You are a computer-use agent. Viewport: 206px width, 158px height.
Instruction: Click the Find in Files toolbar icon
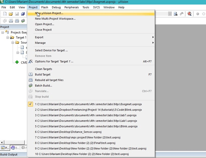(176, 14)
